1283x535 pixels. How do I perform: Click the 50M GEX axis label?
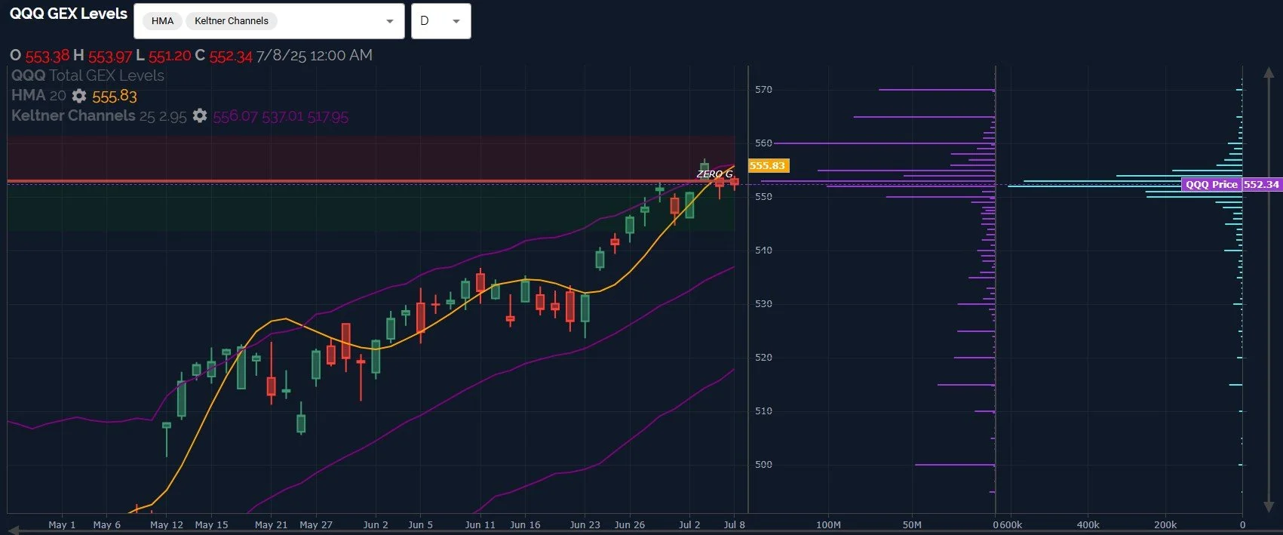click(912, 524)
